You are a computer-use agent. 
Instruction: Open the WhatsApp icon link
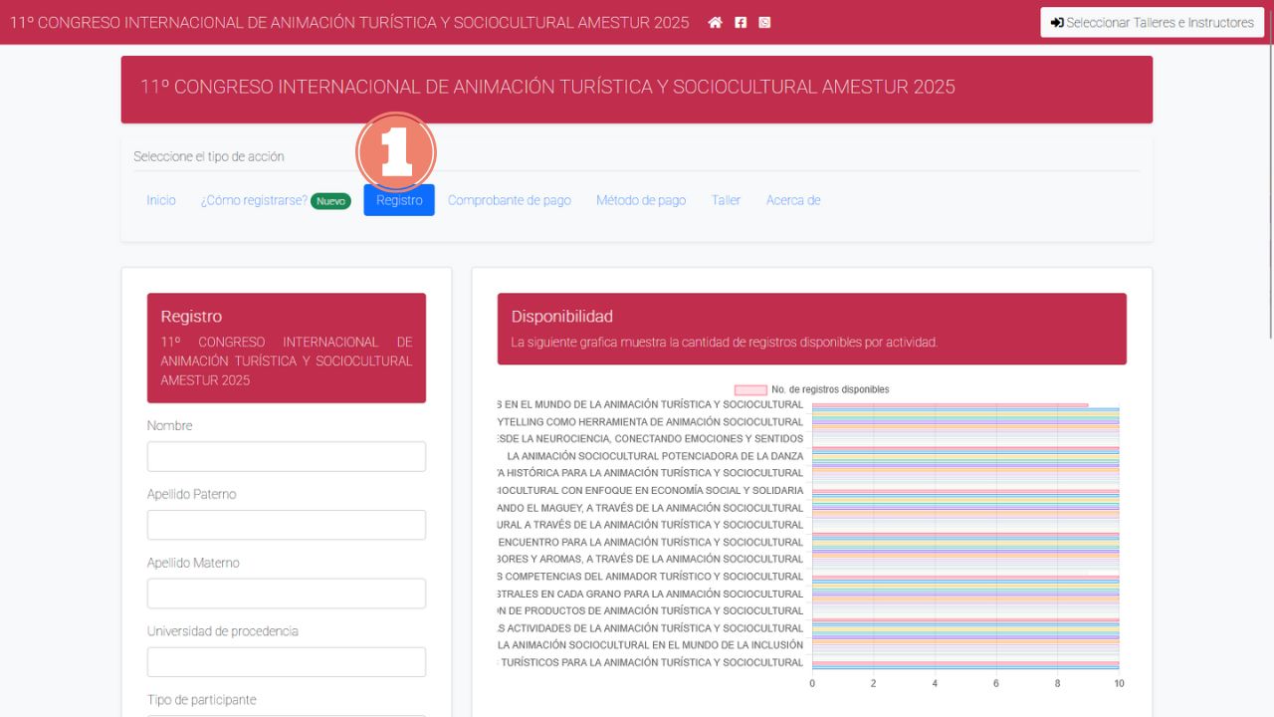[x=764, y=22]
